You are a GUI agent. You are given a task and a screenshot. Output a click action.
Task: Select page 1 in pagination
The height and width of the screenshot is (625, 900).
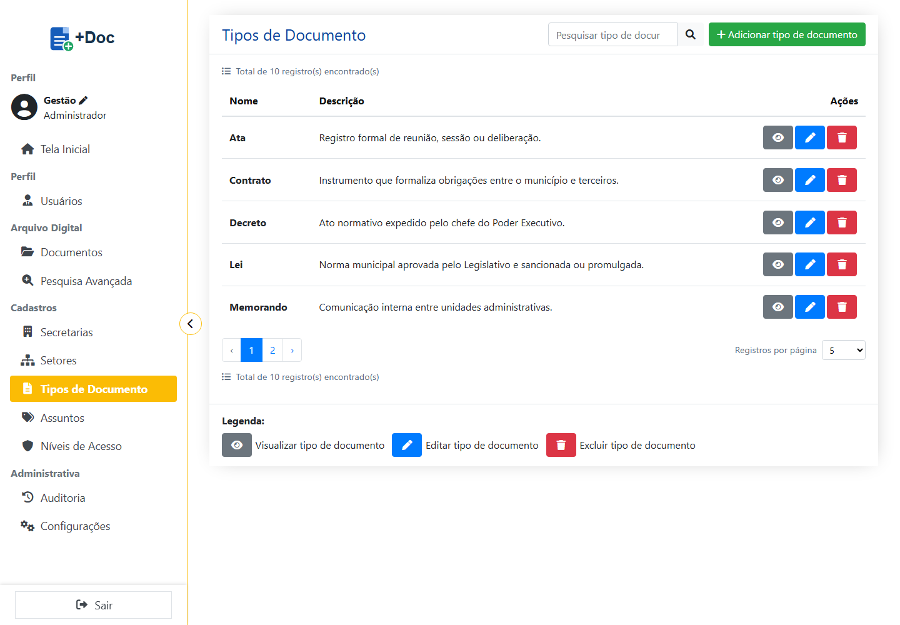click(x=251, y=350)
